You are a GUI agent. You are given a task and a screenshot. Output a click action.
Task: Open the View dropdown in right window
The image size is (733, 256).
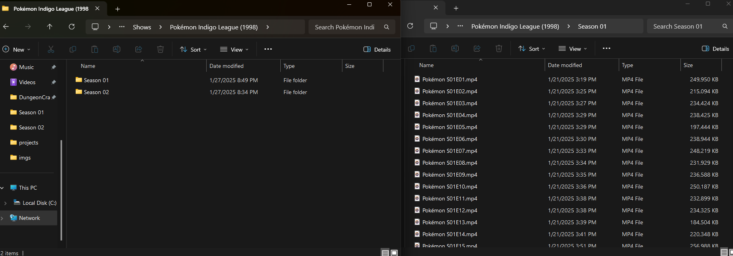573,48
